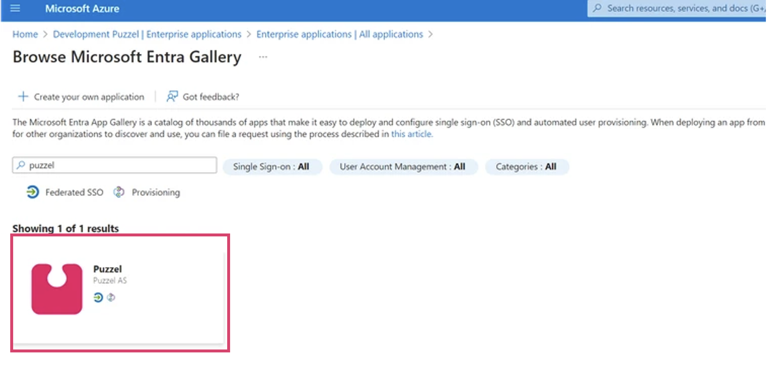Click the magnifier icon in gallery search field

coord(21,165)
